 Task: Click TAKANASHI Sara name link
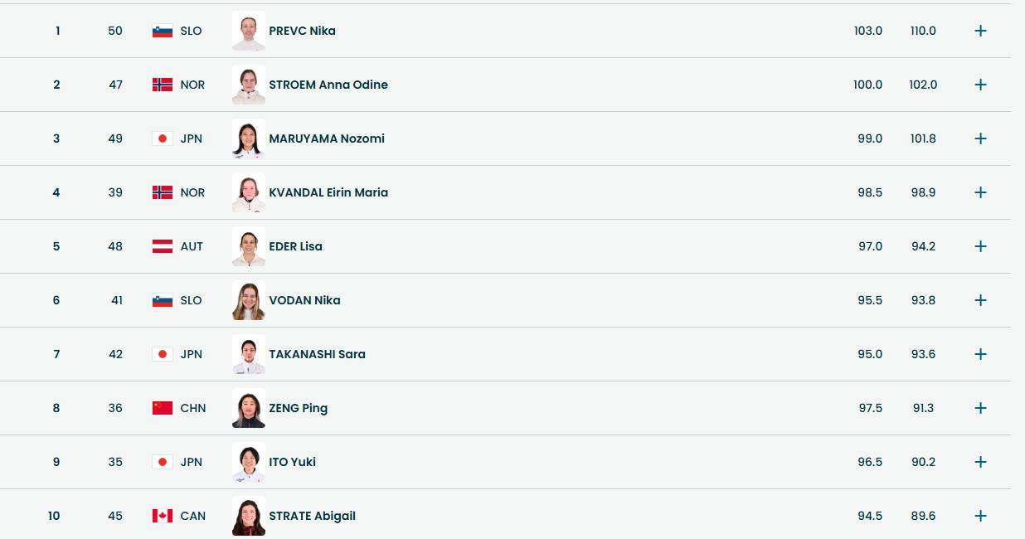(317, 354)
